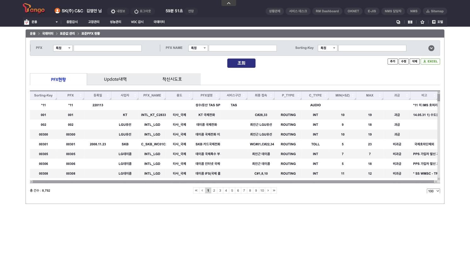
Task: Download data with EXCEL button
Action: (x=430, y=61)
